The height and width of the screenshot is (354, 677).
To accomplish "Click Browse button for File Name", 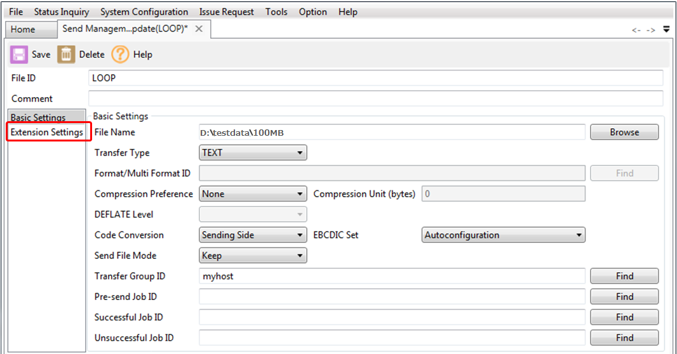I will pos(624,132).
